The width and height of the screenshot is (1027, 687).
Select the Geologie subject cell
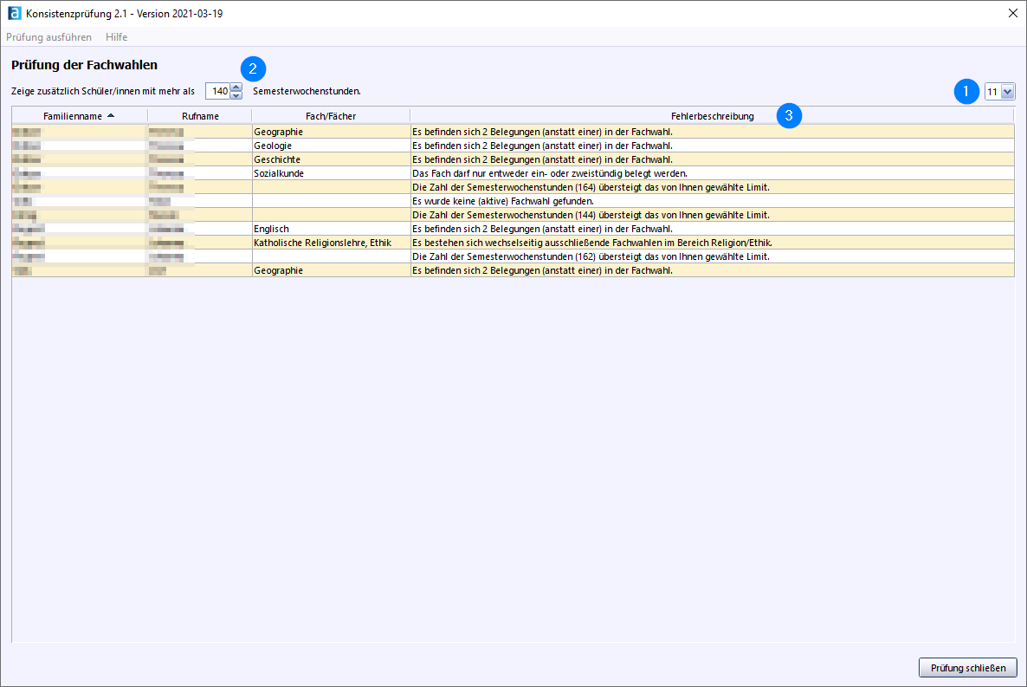pos(331,146)
